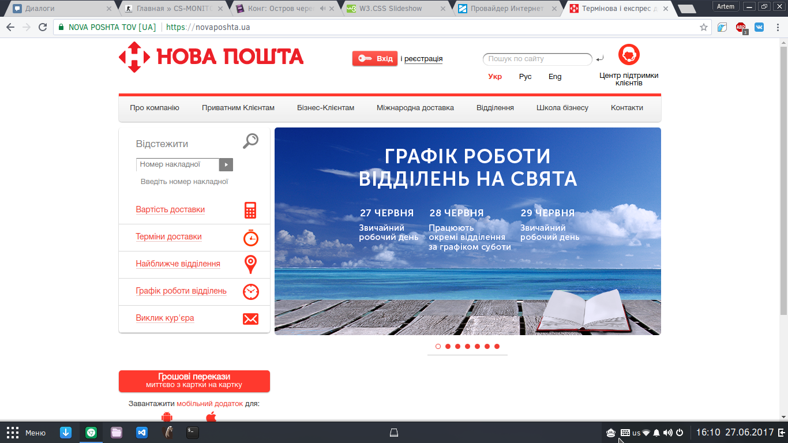The image size is (788, 443).
Task: Switch site language to Рус
Action: 525,77
